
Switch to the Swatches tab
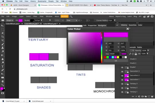132,25
